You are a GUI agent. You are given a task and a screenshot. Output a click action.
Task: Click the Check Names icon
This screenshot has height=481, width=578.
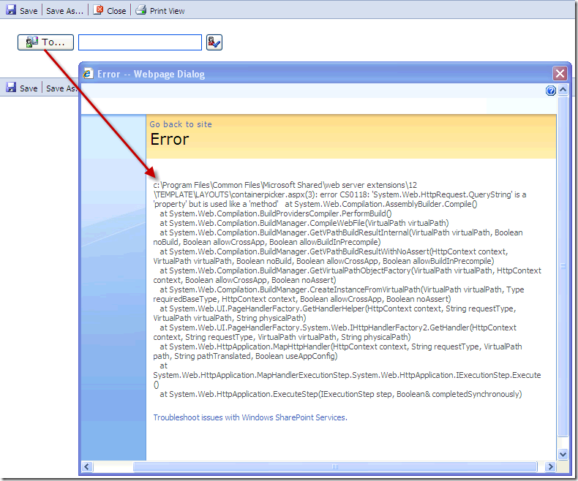click(214, 42)
